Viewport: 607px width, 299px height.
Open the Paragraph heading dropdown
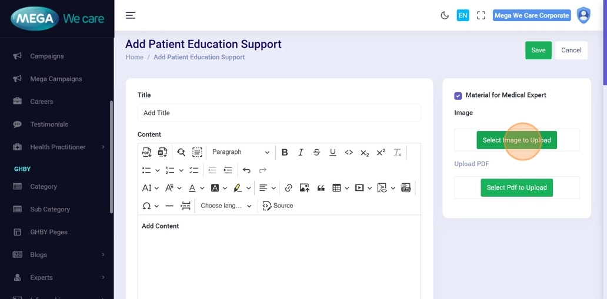click(x=240, y=152)
